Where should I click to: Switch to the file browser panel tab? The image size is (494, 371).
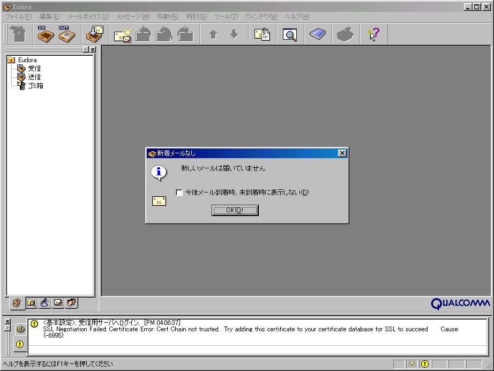tap(31, 303)
